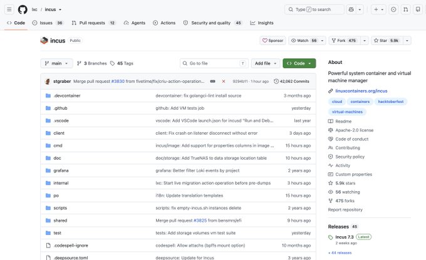Open the Code of conduct link
This screenshot has height=260, width=426.
348,139
